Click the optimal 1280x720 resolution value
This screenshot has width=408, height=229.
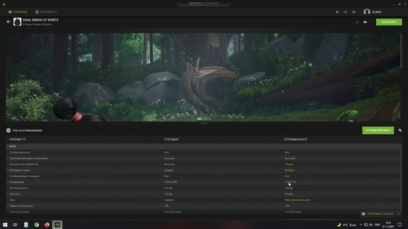[291, 182]
